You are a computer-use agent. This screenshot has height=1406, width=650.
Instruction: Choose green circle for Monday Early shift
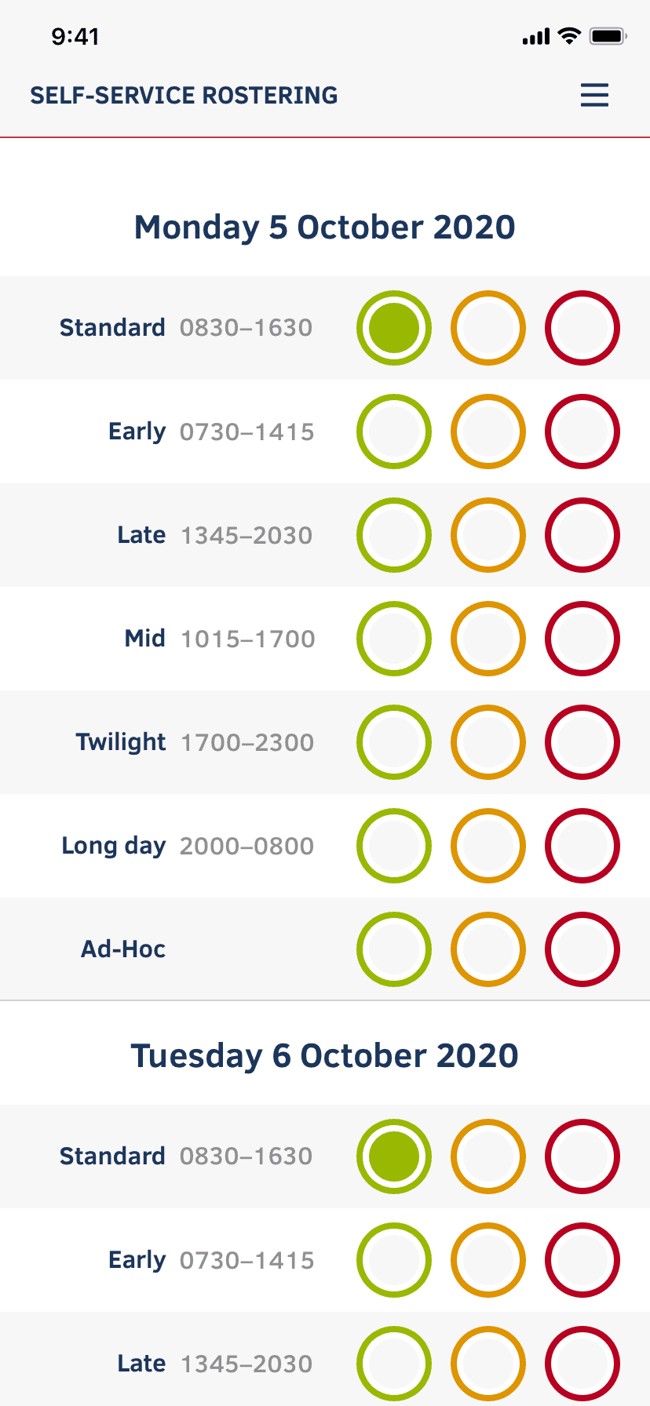point(394,432)
